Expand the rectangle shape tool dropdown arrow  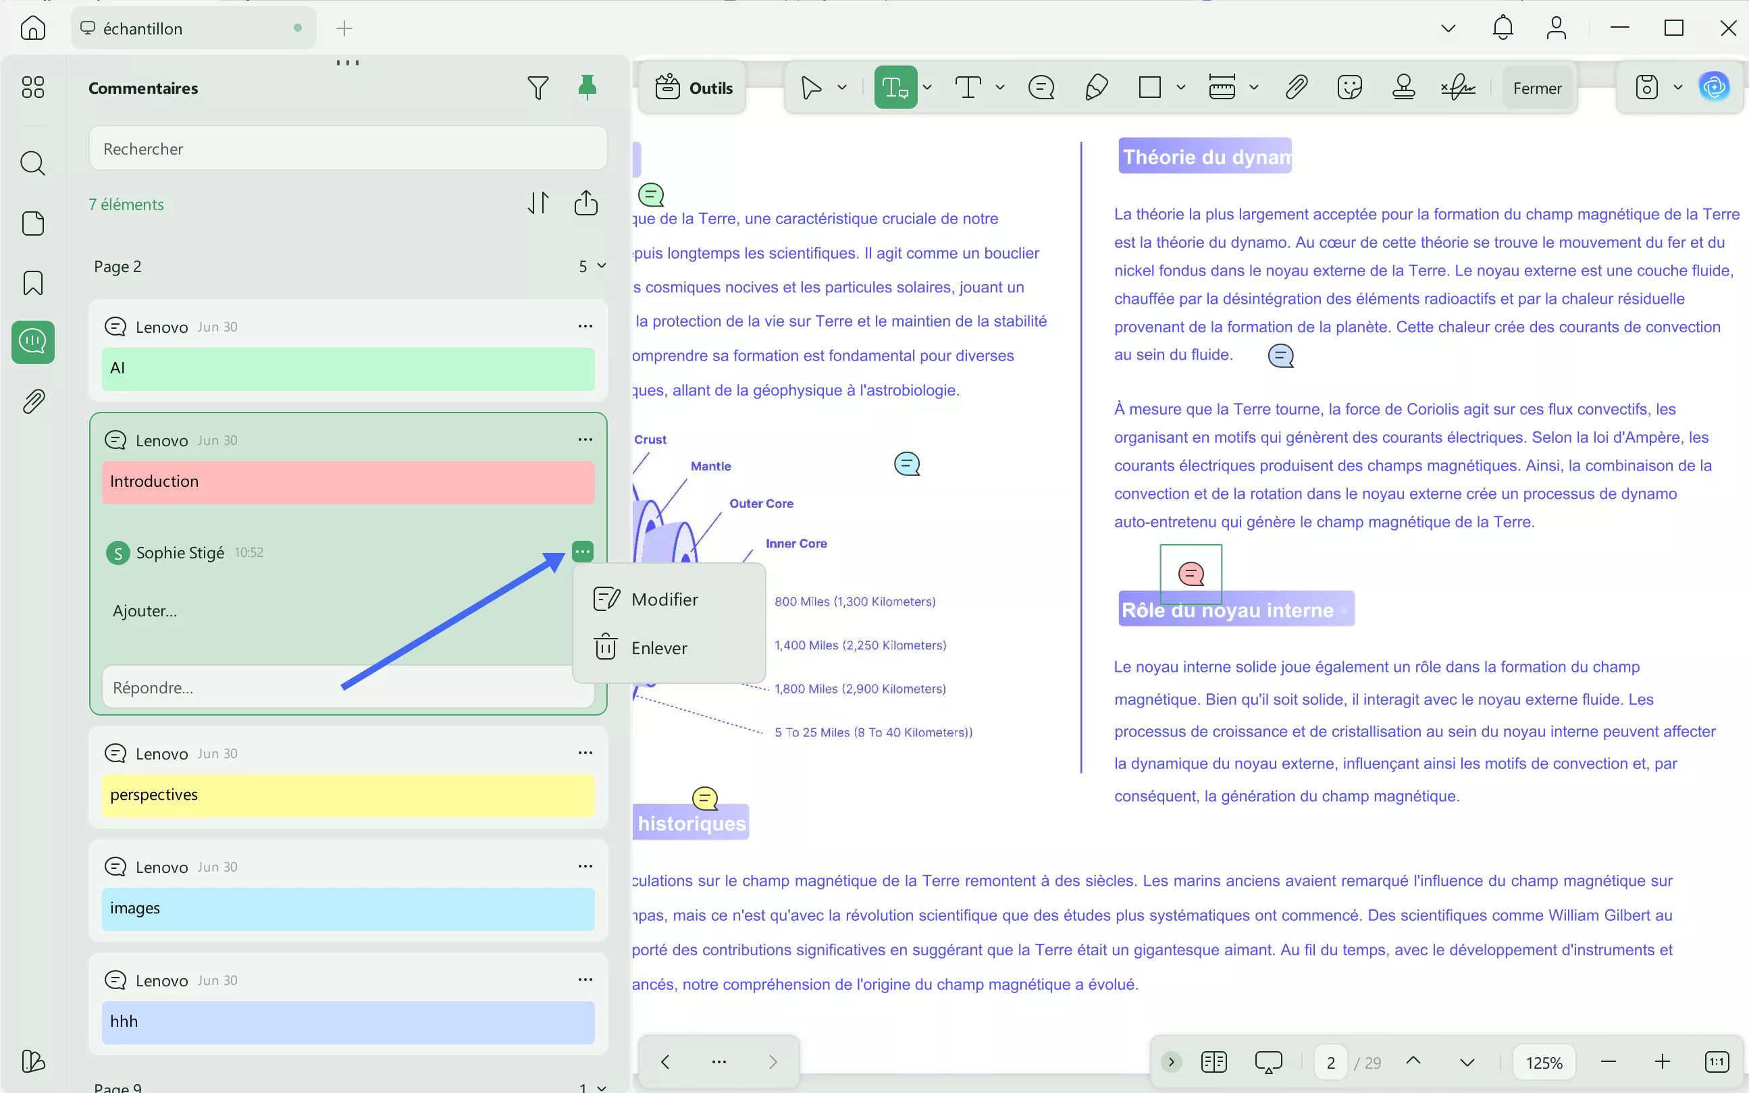1180,88
